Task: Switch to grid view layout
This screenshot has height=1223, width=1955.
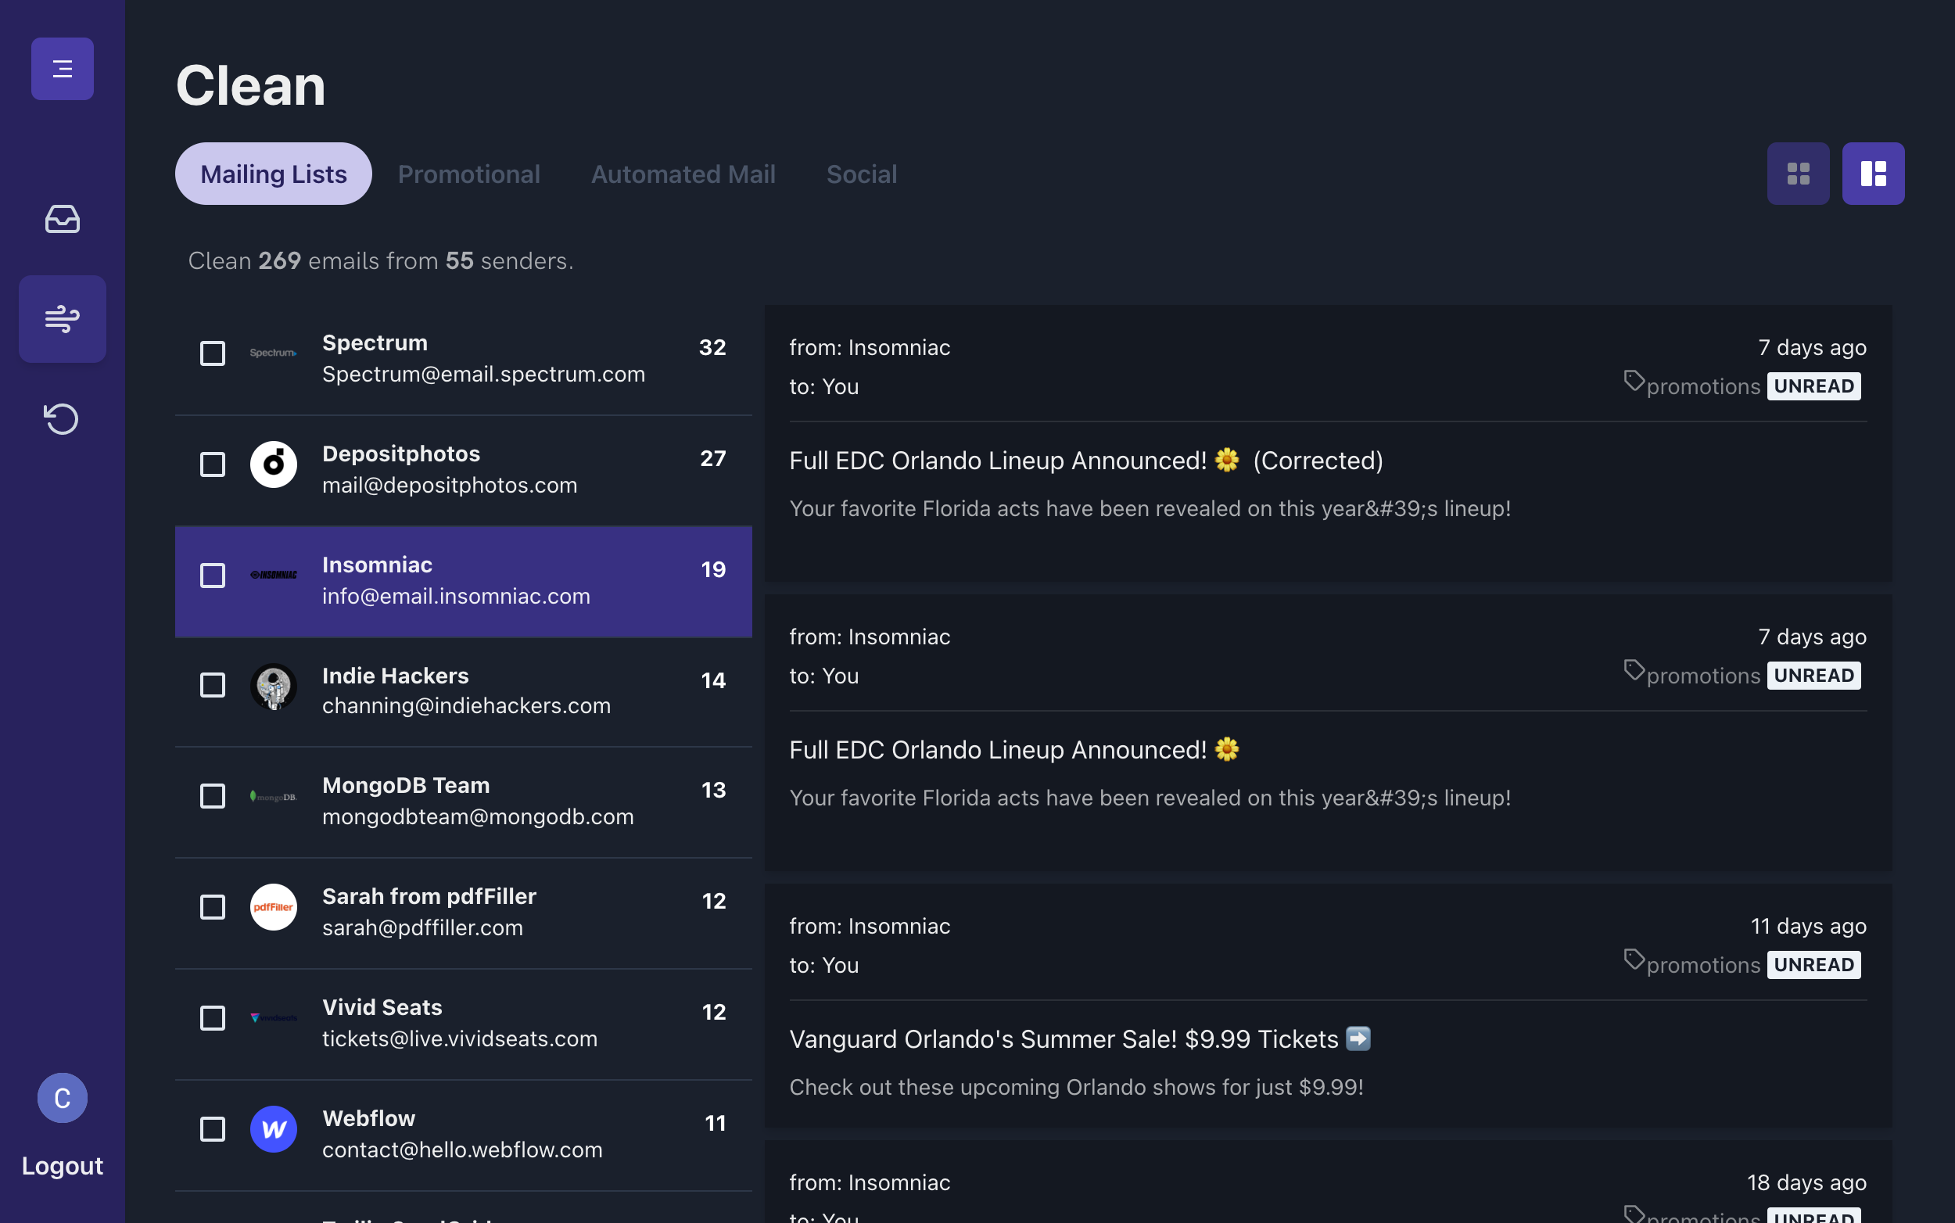Action: pyautogui.click(x=1798, y=174)
